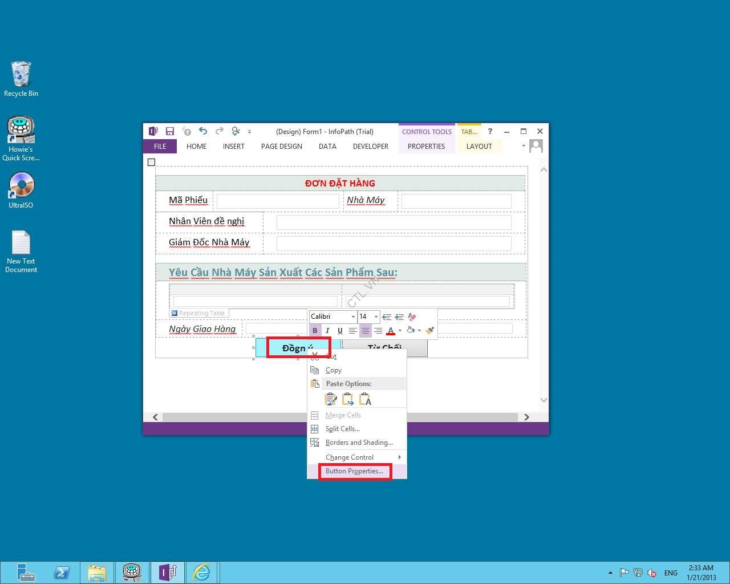Viewport: 730px width, 584px height.
Task: Click the Mã Phiếu text input field
Action: click(x=278, y=201)
